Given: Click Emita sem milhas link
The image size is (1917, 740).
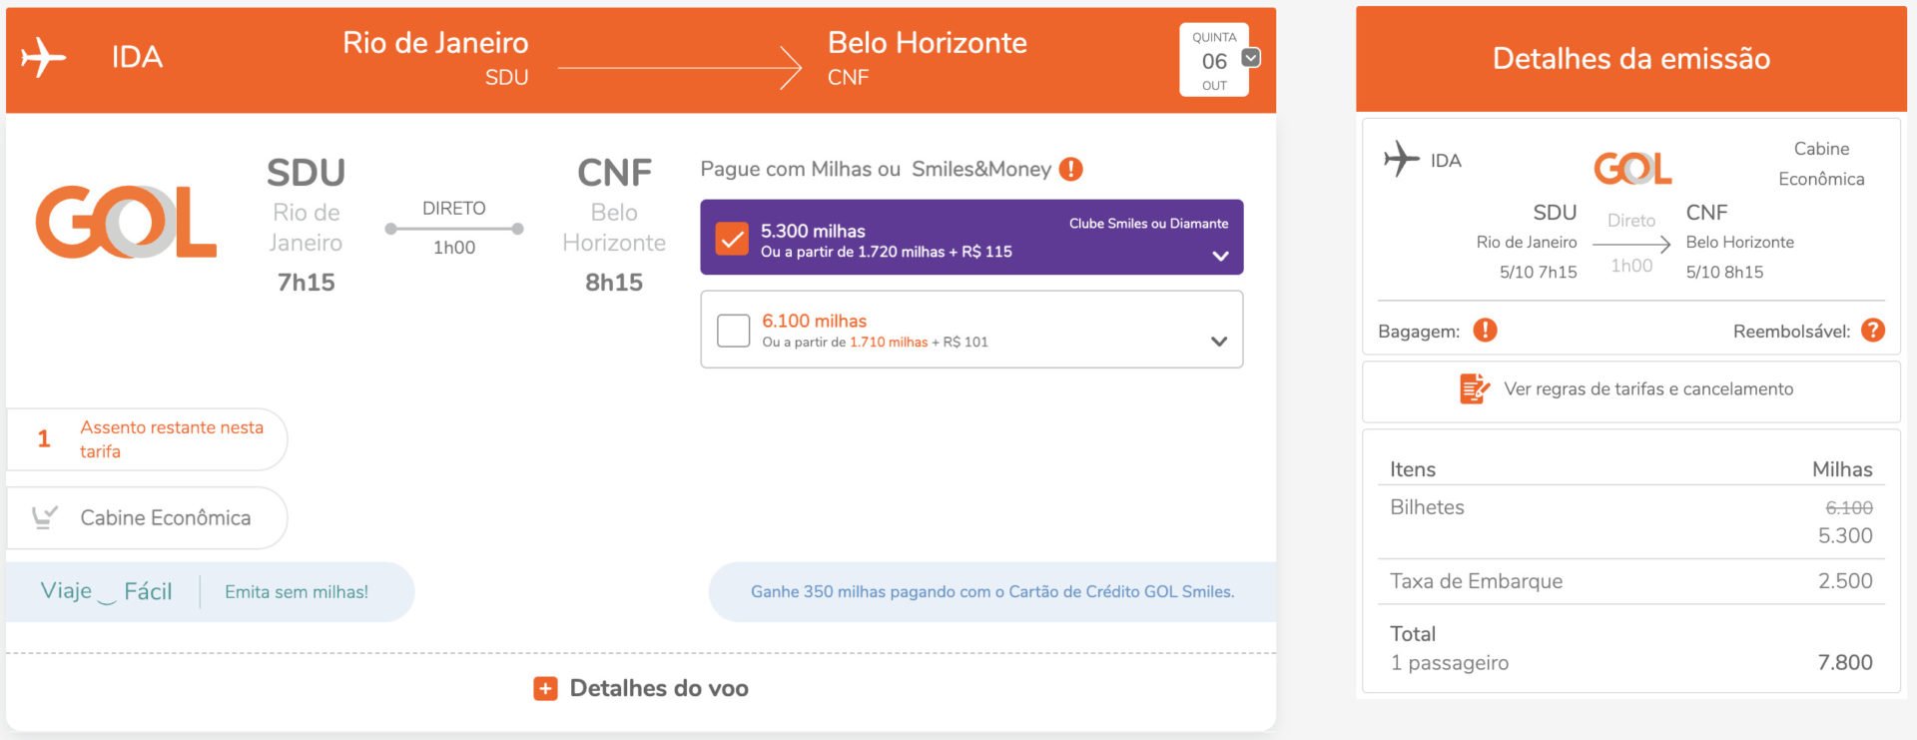Looking at the screenshot, I should click(297, 592).
